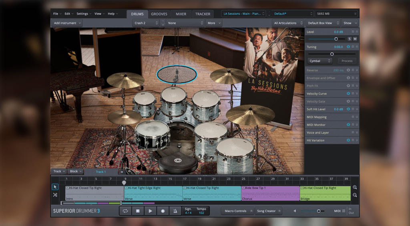This screenshot has width=410, height=226.
Task: Zoom out the song track timeline
Action: pyautogui.click(x=355, y=195)
